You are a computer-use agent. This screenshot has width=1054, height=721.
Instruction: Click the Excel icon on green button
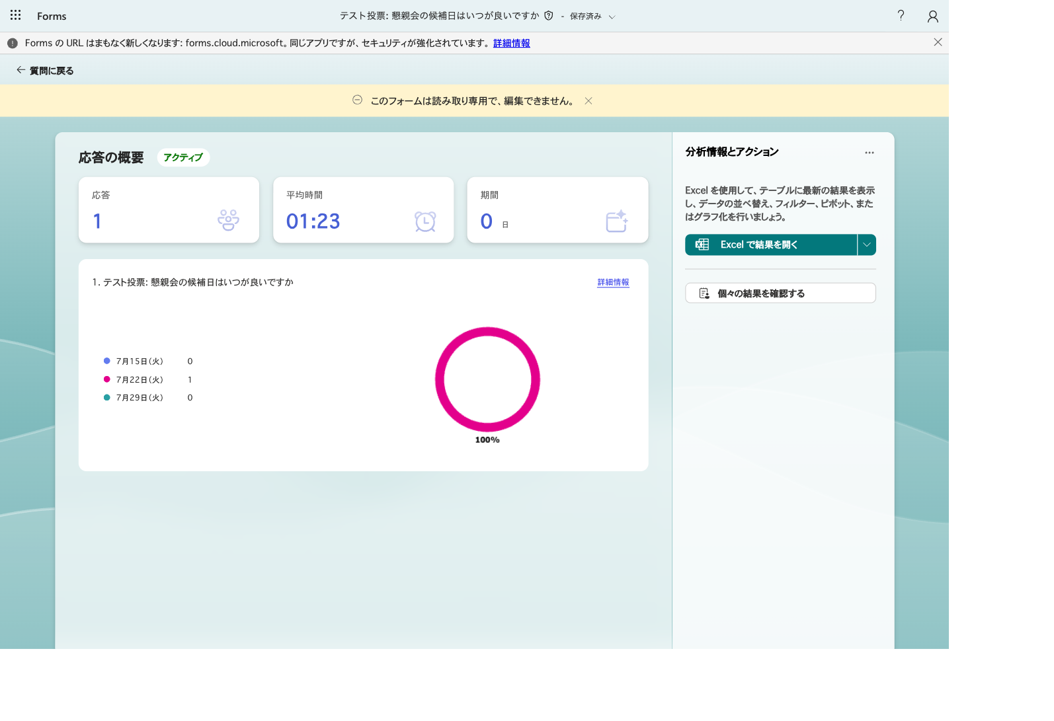[702, 245]
